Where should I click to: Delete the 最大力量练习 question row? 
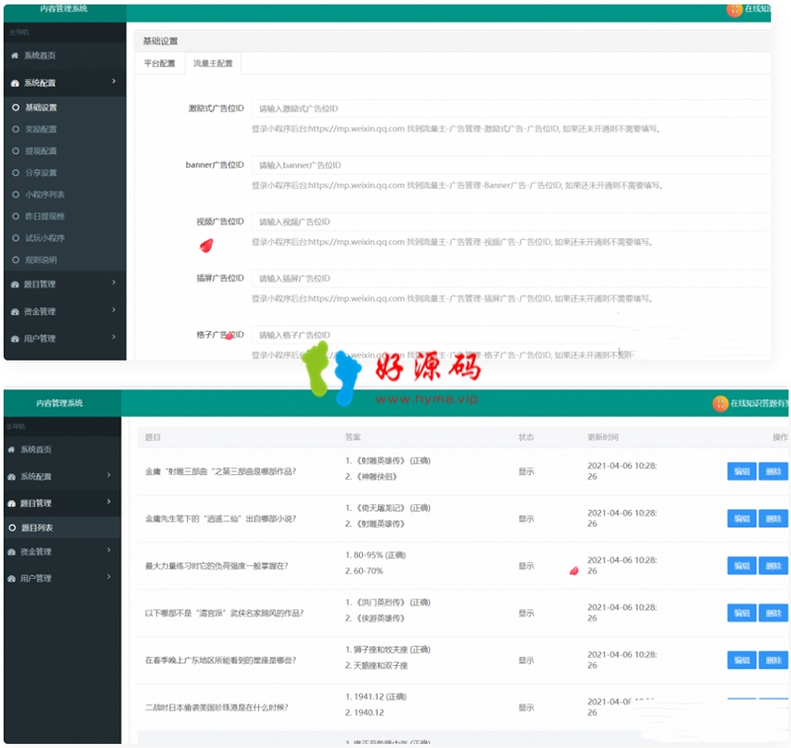pyautogui.click(x=773, y=566)
